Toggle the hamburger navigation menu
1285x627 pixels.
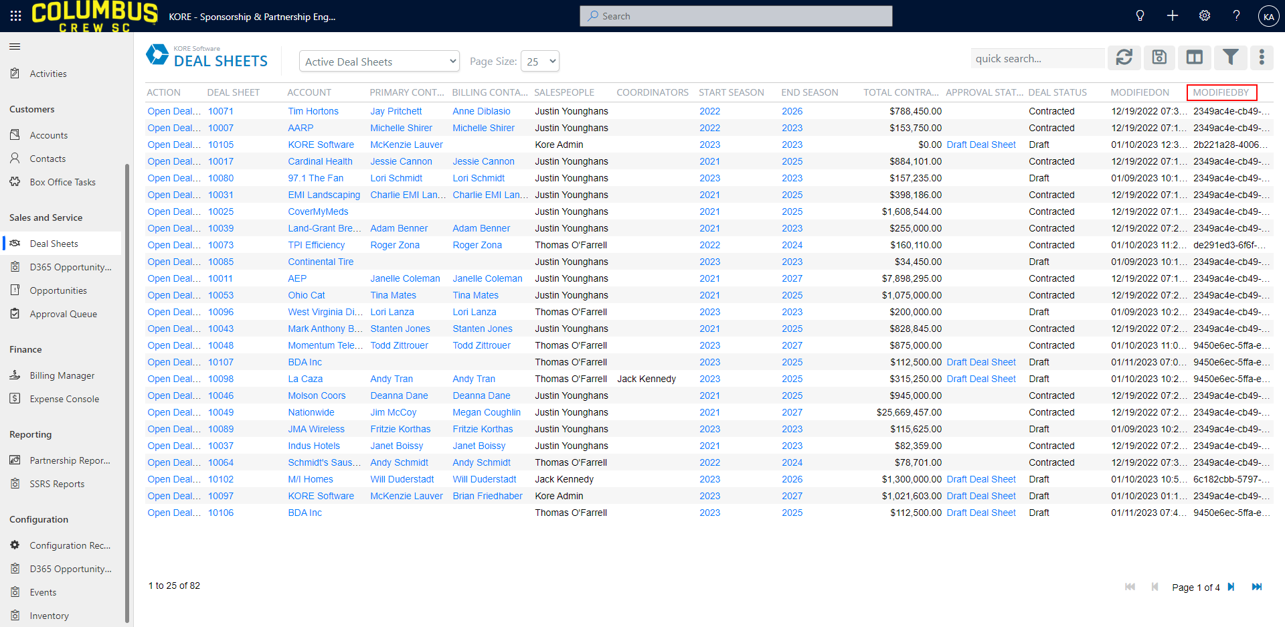click(15, 47)
